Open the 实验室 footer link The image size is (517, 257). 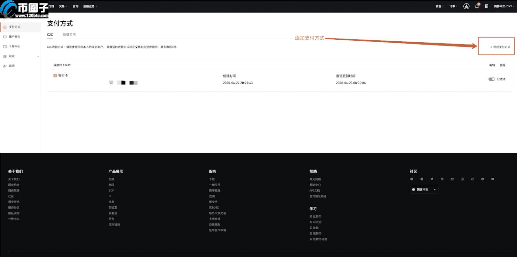tap(113, 208)
